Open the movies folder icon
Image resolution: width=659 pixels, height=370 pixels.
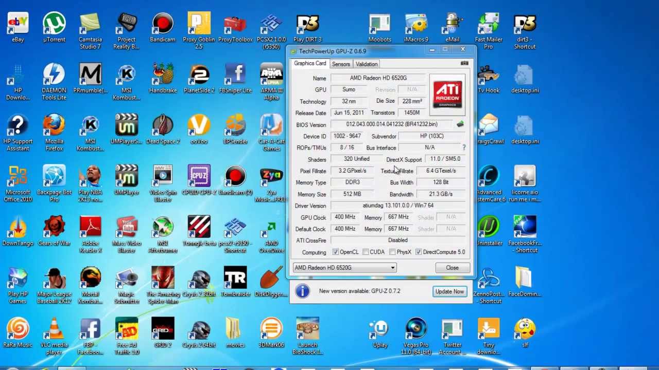coord(235,332)
